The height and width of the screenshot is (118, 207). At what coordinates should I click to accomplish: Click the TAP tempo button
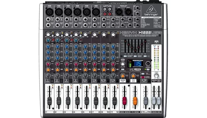(148, 69)
